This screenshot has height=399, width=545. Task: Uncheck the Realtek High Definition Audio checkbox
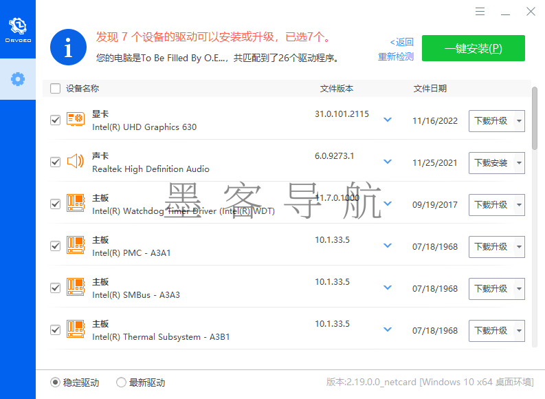(x=55, y=162)
